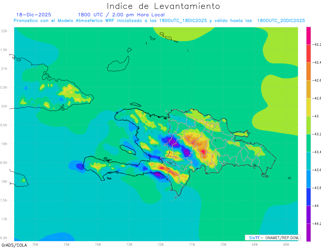This screenshot has width=321, height=248.
Task: Select the legend value "-42.4"
Action: [317, 62]
